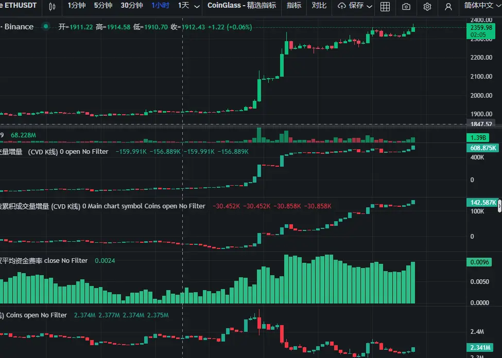Click the Binance exchange label
This screenshot has width=502, height=358.
point(19,27)
